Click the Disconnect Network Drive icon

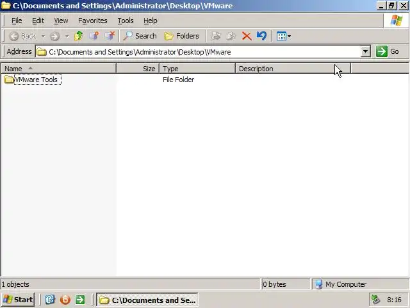point(110,36)
